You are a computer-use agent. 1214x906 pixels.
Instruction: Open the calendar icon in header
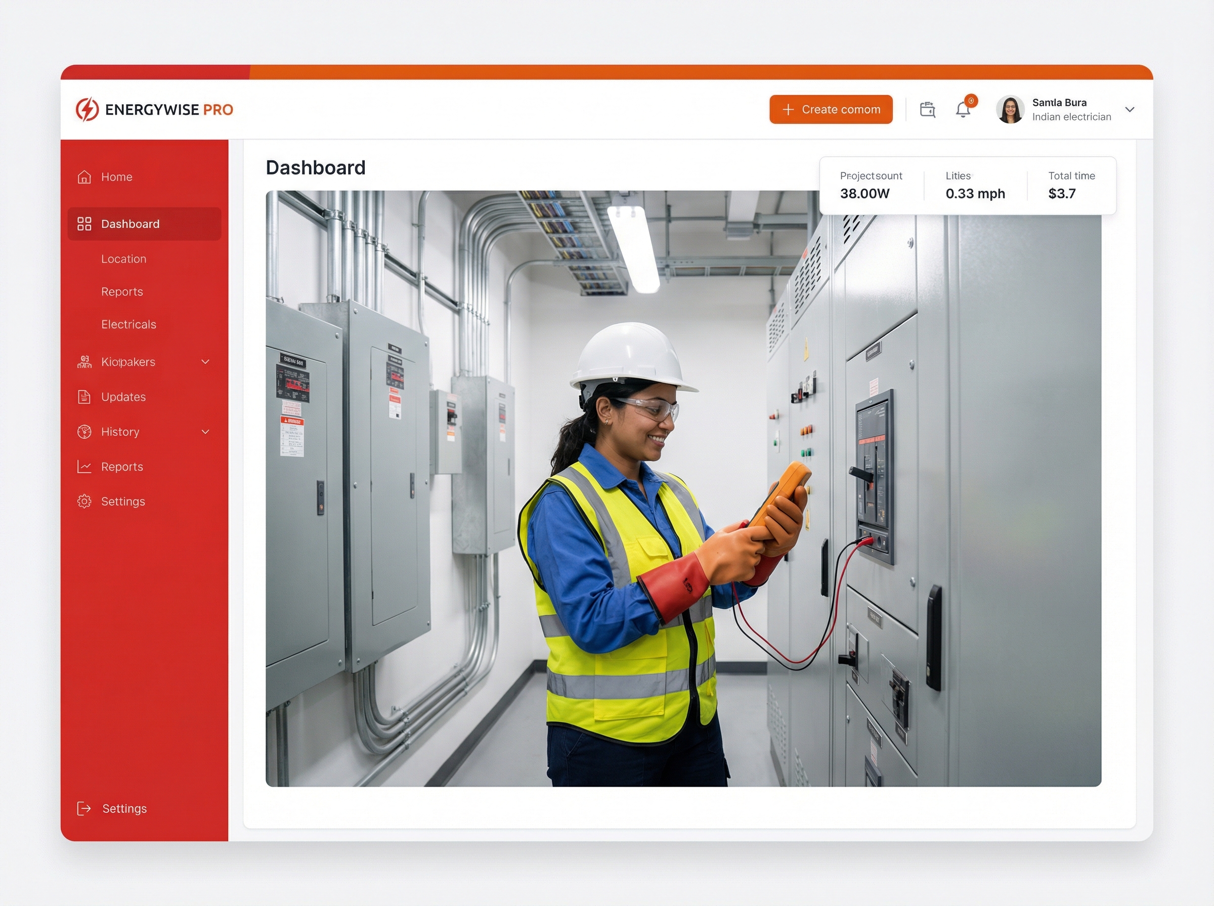[927, 109]
